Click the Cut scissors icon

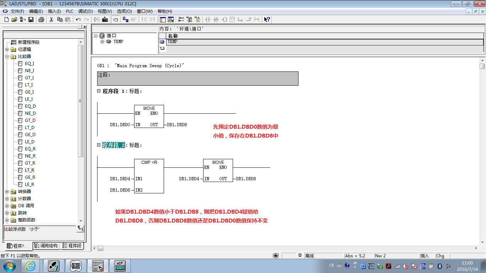point(51,20)
